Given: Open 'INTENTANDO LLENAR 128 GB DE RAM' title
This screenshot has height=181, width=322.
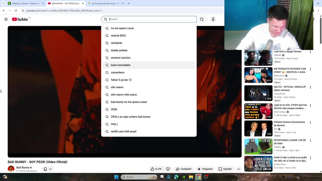Looking at the screenshot, I should 290,142.
